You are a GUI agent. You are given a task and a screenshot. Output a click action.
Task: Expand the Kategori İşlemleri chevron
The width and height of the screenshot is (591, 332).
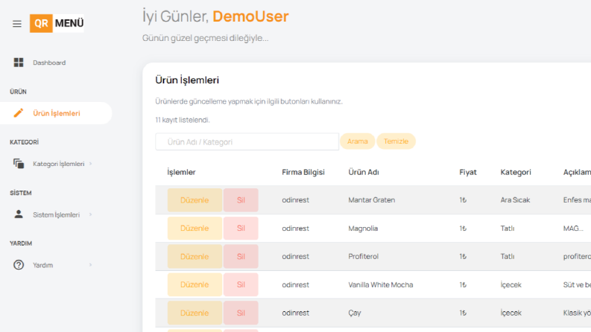click(90, 164)
